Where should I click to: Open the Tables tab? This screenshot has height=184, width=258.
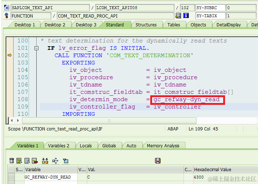[x=174, y=25]
